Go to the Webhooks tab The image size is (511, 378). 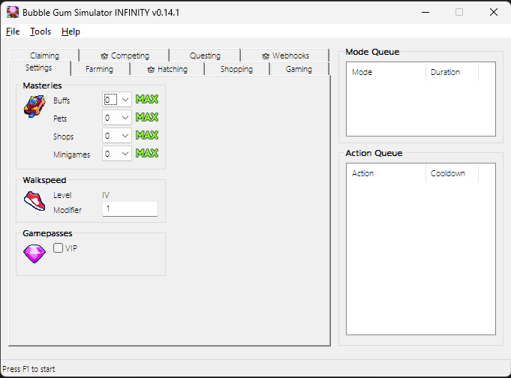pos(285,55)
